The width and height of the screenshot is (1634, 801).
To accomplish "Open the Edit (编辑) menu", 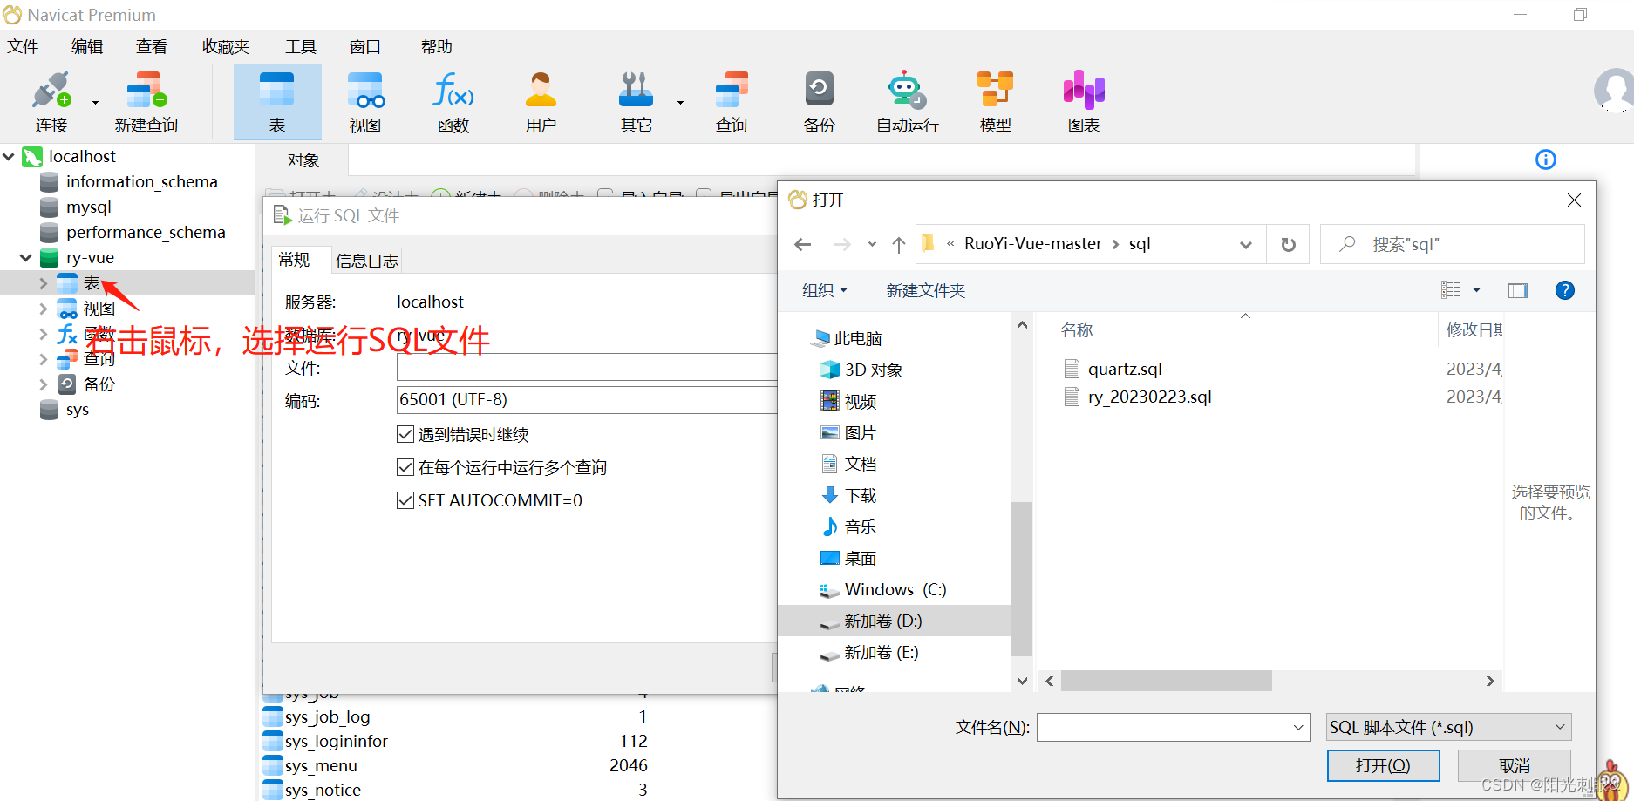I will click(87, 47).
